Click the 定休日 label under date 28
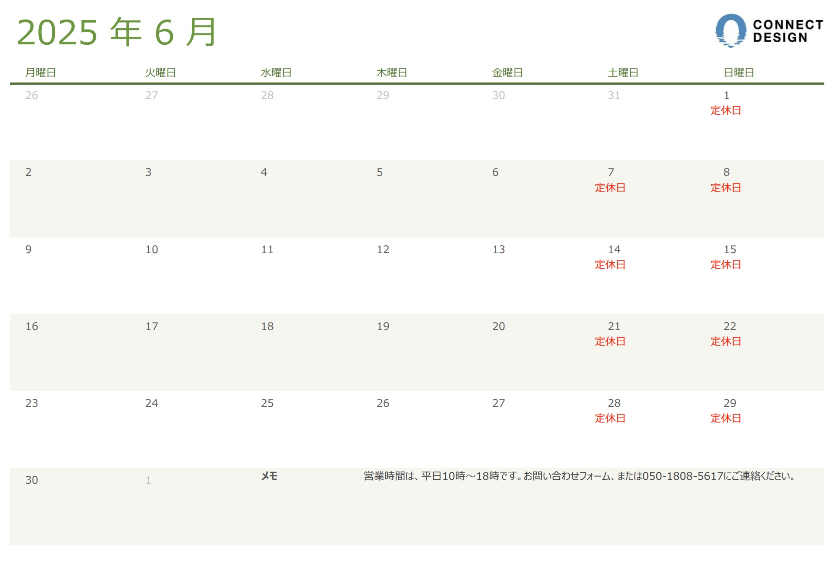The image size is (835, 561). click(610, 418)
